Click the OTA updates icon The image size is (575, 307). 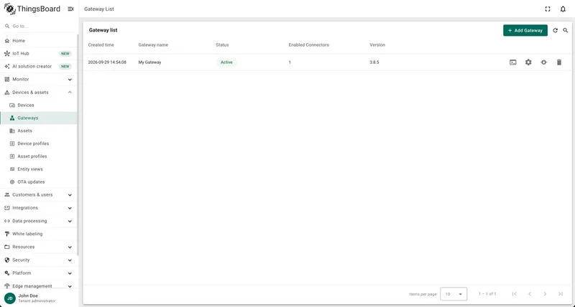(12, 182)
